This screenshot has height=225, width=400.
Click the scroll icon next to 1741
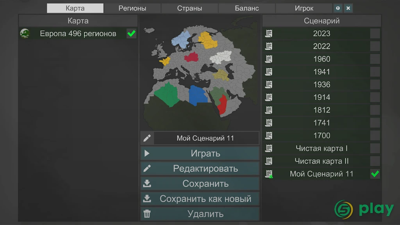(269, 123)
